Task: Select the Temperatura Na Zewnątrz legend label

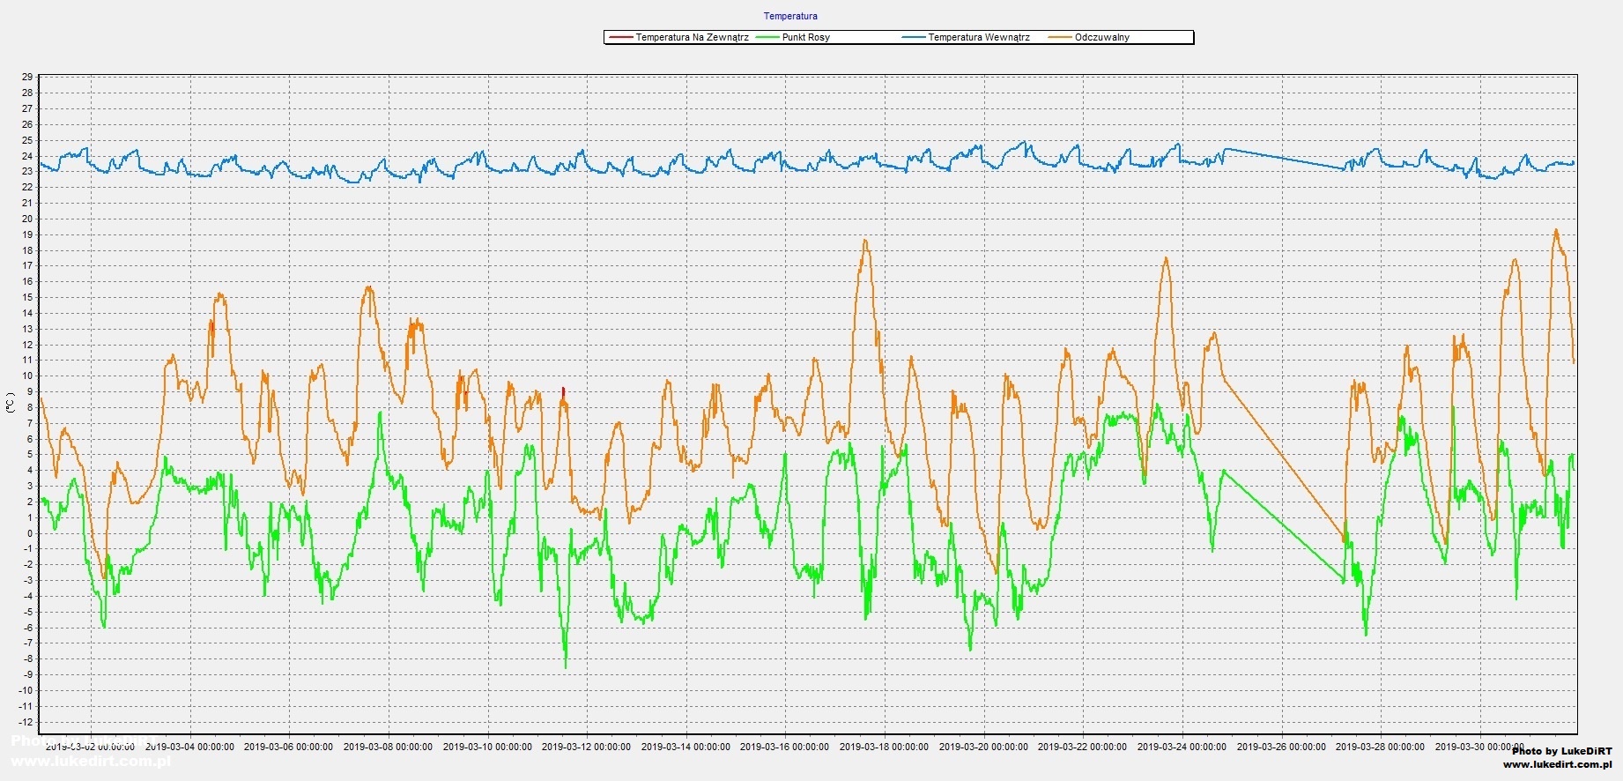Action: 692,38
